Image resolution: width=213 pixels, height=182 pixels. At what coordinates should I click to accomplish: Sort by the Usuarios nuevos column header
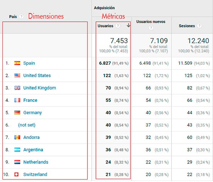click(x=151, y=22)
